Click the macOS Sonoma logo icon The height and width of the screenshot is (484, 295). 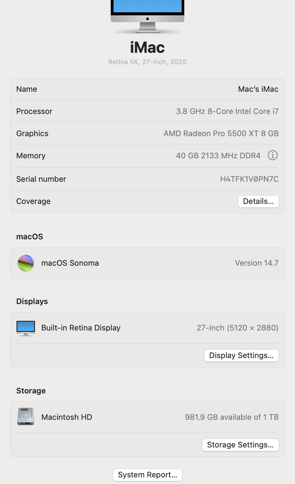(26, 263)
